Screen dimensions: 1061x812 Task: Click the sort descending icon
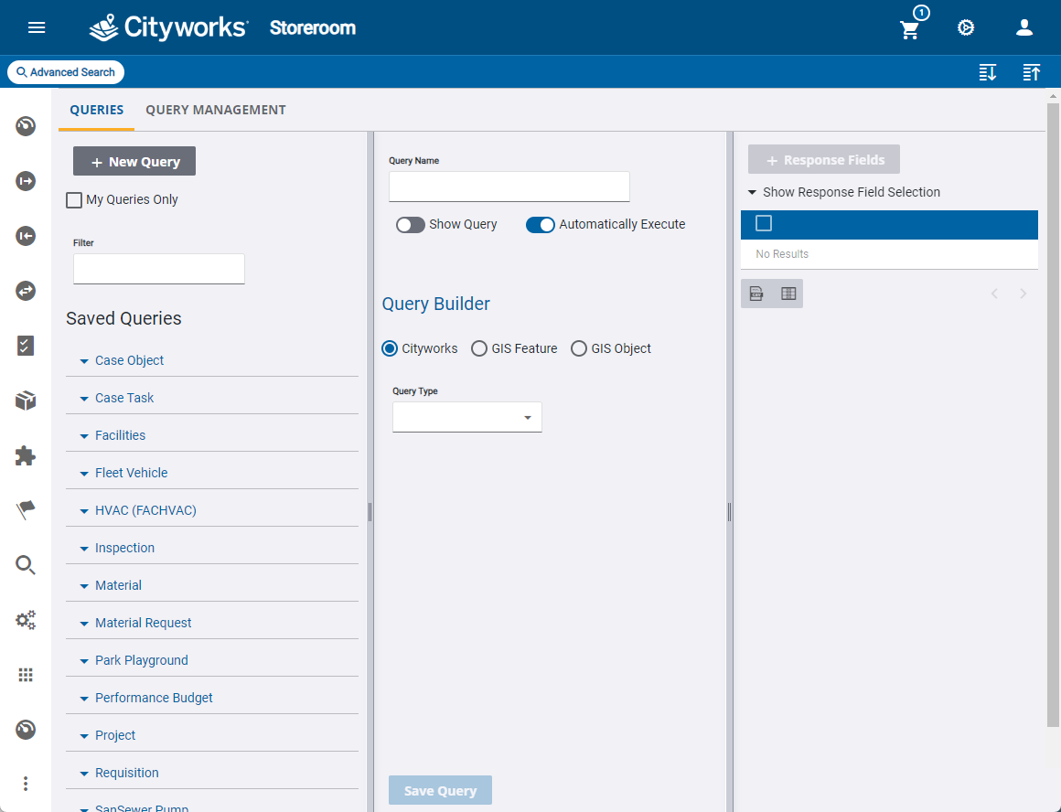[988, 72]
